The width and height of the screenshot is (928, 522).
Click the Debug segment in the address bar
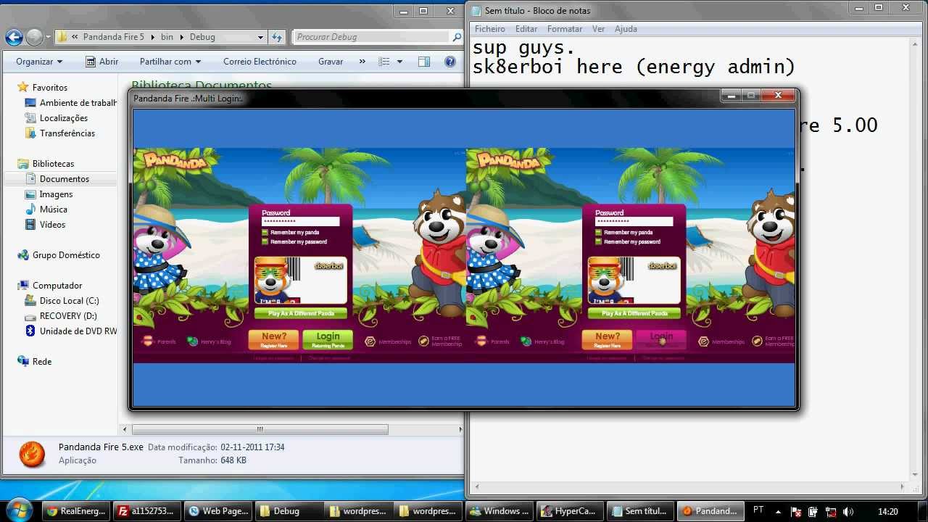click(x=202, y=37)
